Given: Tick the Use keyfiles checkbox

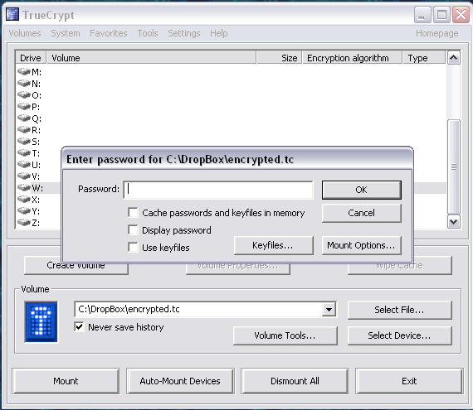Looking at the screenshot, I should pos(133,248).
